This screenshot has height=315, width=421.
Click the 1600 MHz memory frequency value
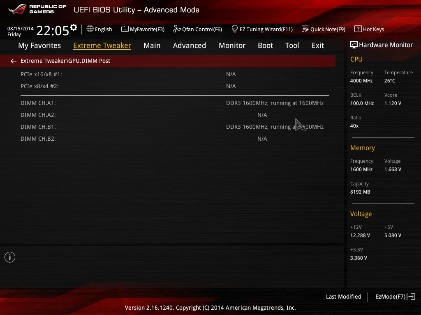pos(361,169)
